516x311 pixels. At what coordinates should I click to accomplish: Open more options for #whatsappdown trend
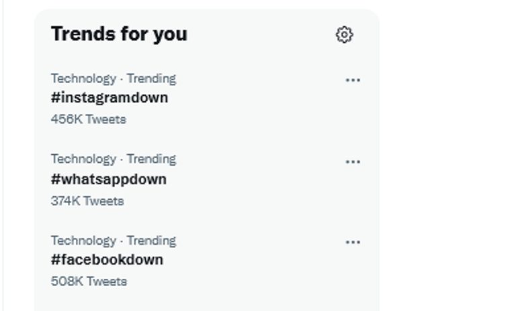pyautogui.click(x=353, y=162)
